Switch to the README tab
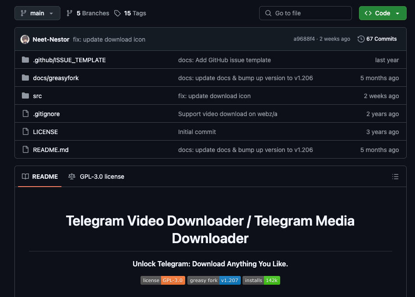 (x=40, y=177)
